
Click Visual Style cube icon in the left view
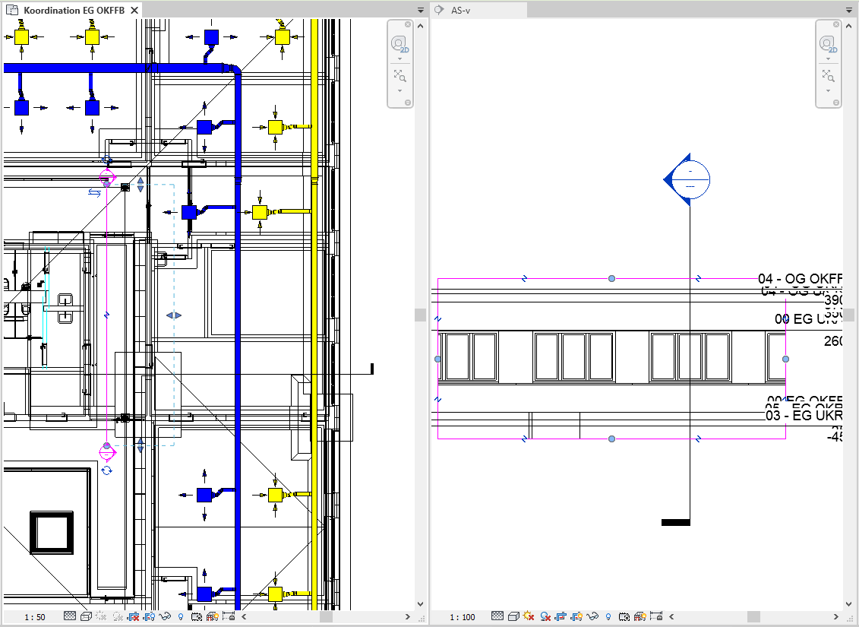point(86,617)
